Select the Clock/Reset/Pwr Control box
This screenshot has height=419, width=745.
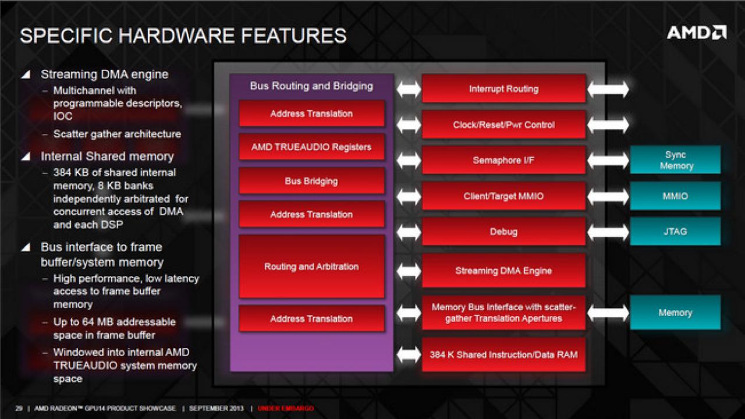[503, 125]
